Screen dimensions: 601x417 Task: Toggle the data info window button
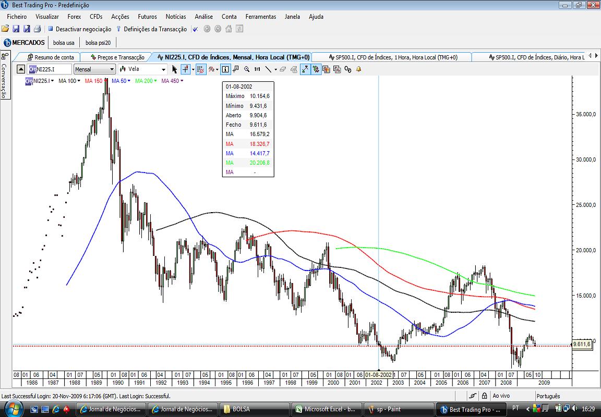225,69
